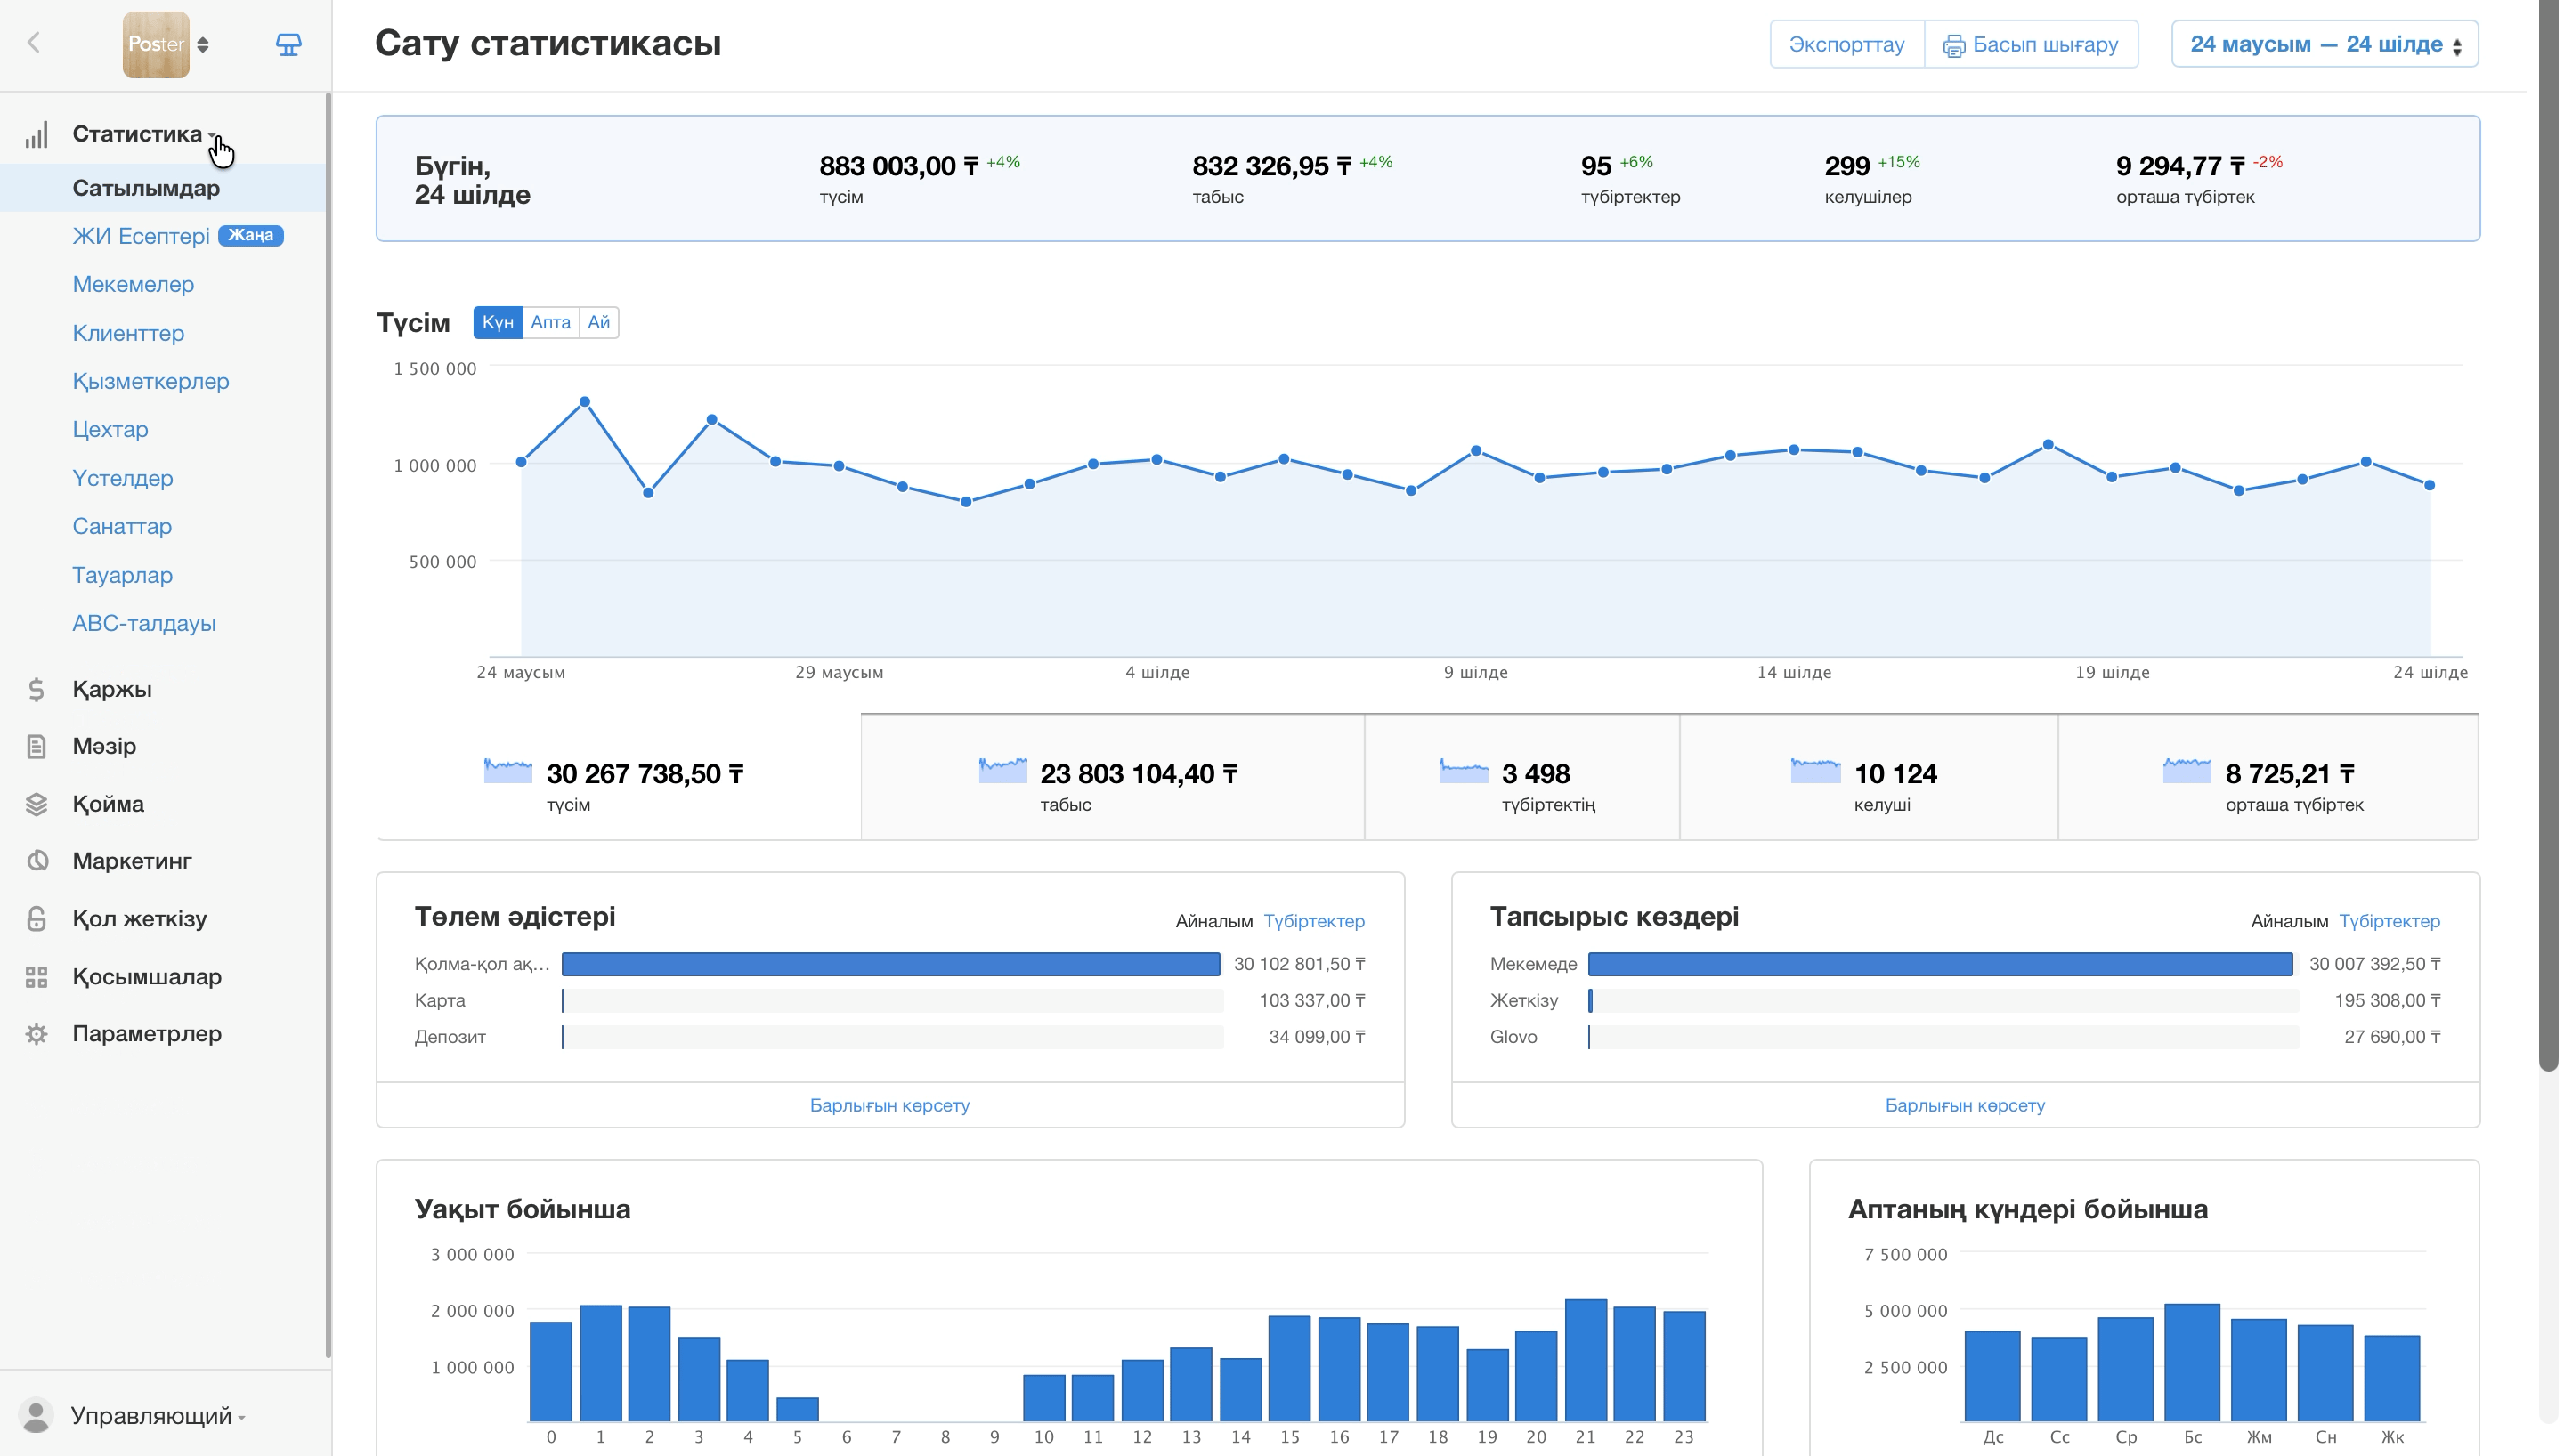Image resolution: width=2564 pixels, height=1456 pixels.
Task: Click the Қол жеткізу lock icon
Action: point(36,918)
